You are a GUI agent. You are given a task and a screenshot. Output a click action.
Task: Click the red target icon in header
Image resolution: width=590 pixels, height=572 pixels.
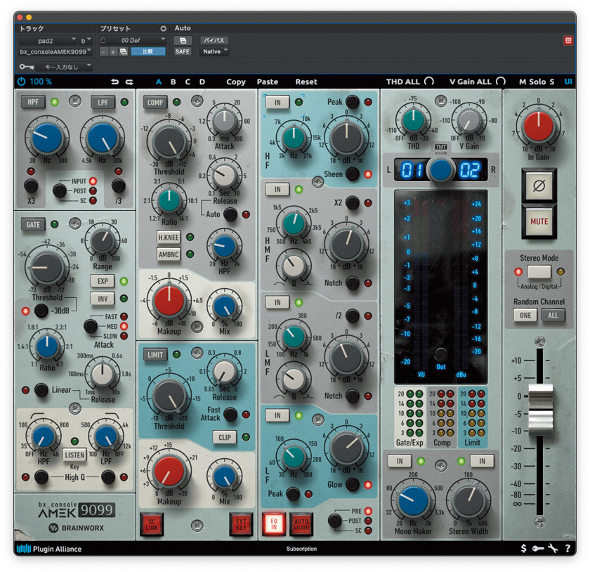[x=568, y=40]
